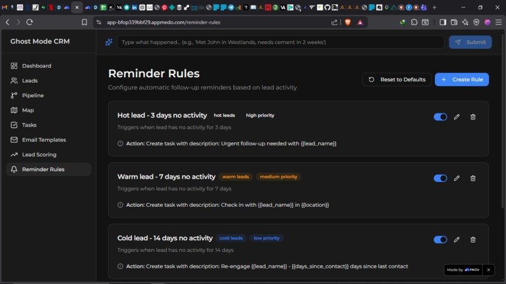Click the page vertical scrollbar
The height and width of the screenshot is (284, 506).
point(503,120)
